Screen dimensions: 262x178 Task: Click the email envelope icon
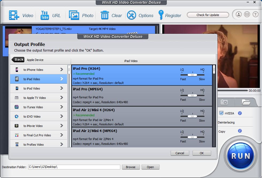tap(247, 14)
